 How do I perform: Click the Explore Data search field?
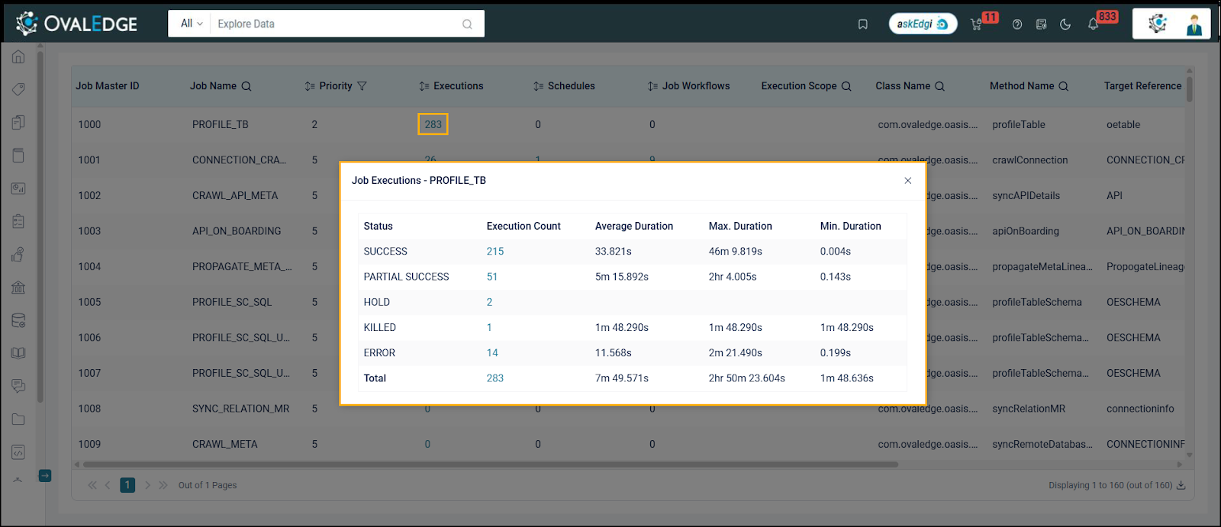pyautogui.click(x=336, y=24)
